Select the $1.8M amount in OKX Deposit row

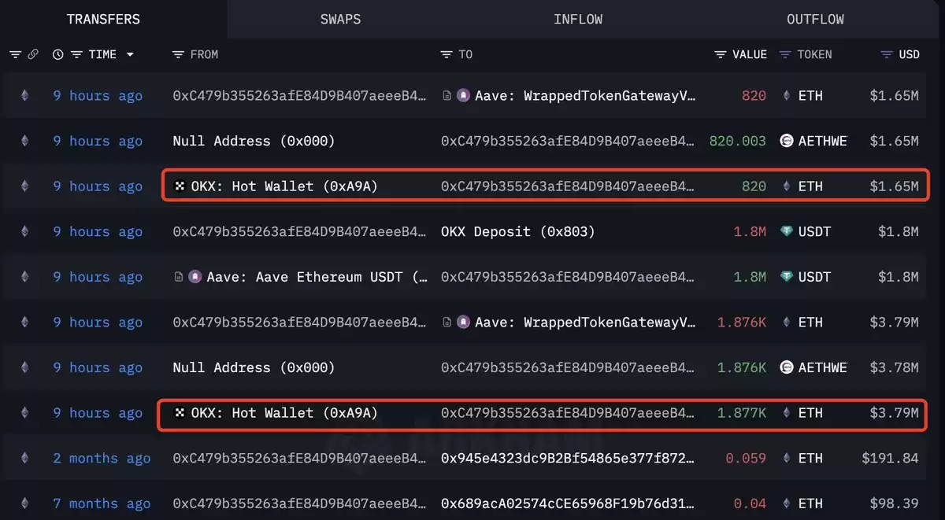point(898,232)
